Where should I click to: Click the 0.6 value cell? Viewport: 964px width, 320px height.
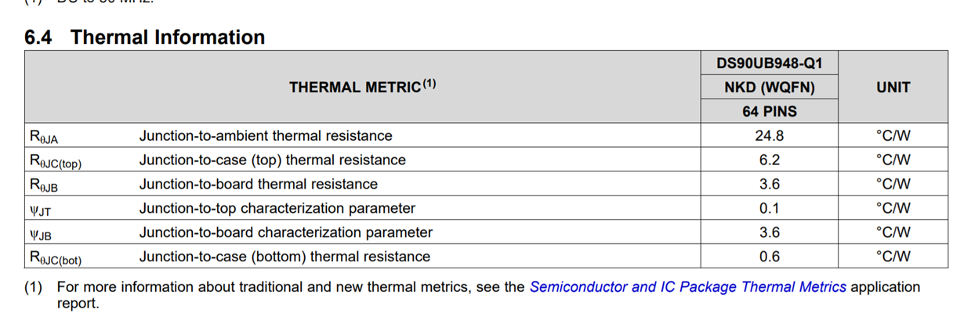point(769,257)
